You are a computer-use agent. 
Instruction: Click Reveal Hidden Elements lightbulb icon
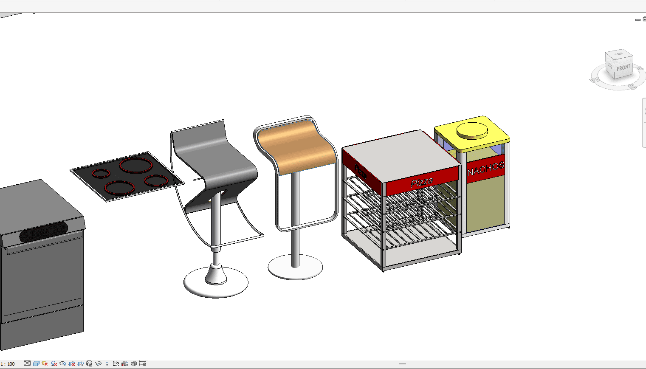[x=107, y=363]
